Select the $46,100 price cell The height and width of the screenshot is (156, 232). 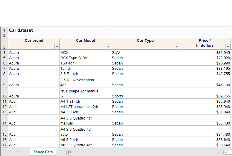[205, 82]
